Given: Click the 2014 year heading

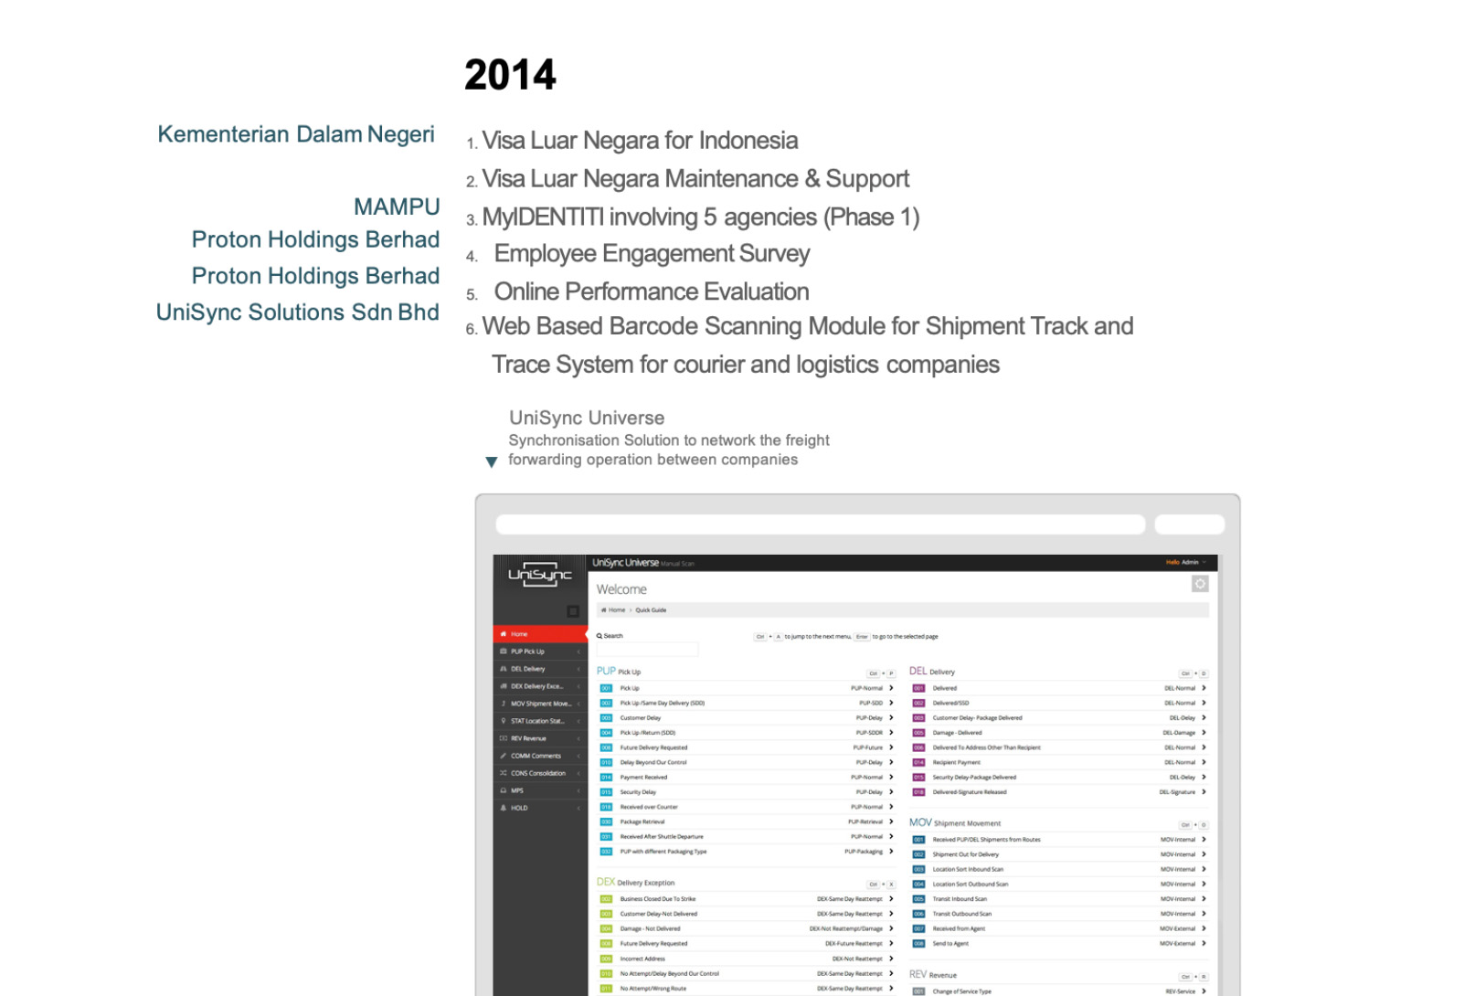Looking at the screenshot, I should (x=510, y=75).
